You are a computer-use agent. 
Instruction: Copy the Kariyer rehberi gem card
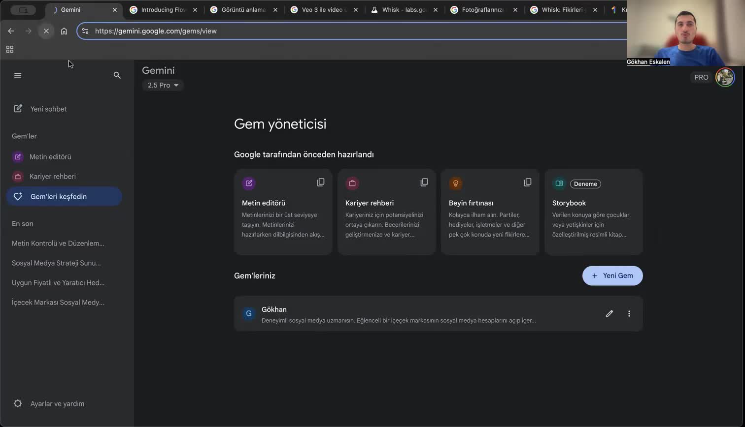(424, 183)
